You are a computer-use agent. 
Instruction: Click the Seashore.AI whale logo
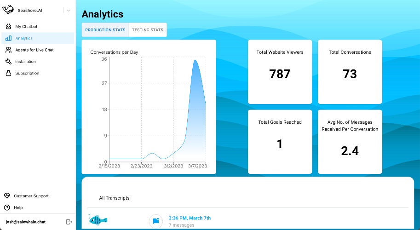pyautogui.click(x=8, y=10)
